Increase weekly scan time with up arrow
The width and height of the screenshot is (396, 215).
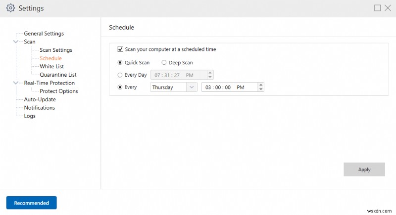tap(261, 85)
